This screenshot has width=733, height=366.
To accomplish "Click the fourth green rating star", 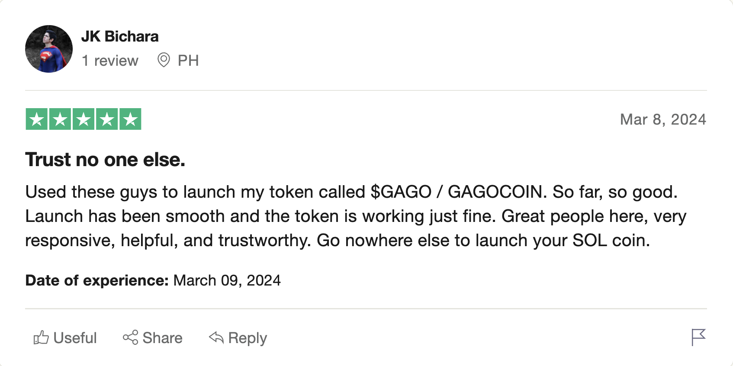I will pos(107,119).
